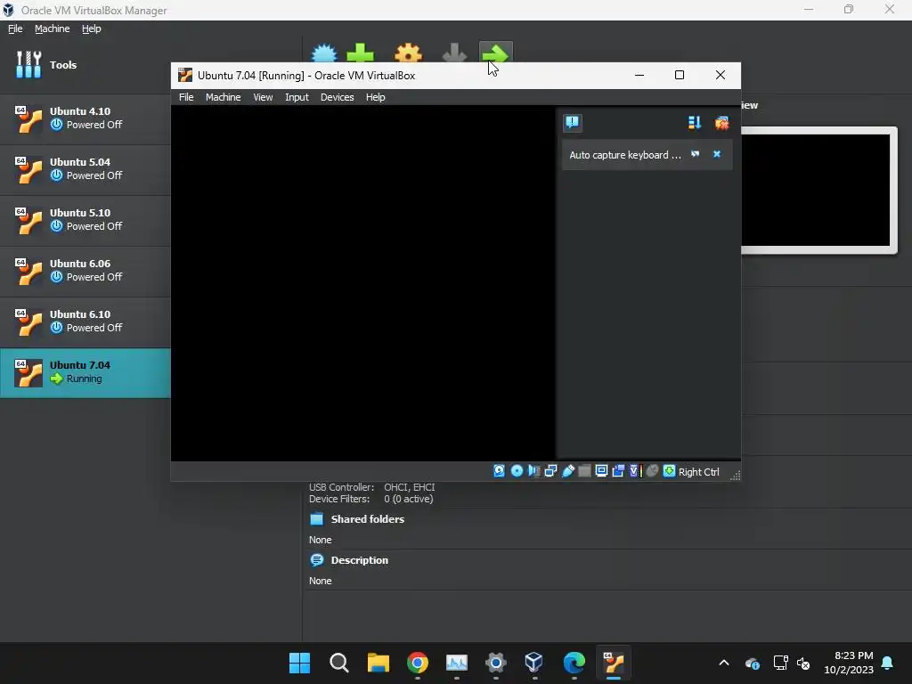Click the keyboard capture indicator beside Right Ctrl
912x684 pixels.
(669, 471)
